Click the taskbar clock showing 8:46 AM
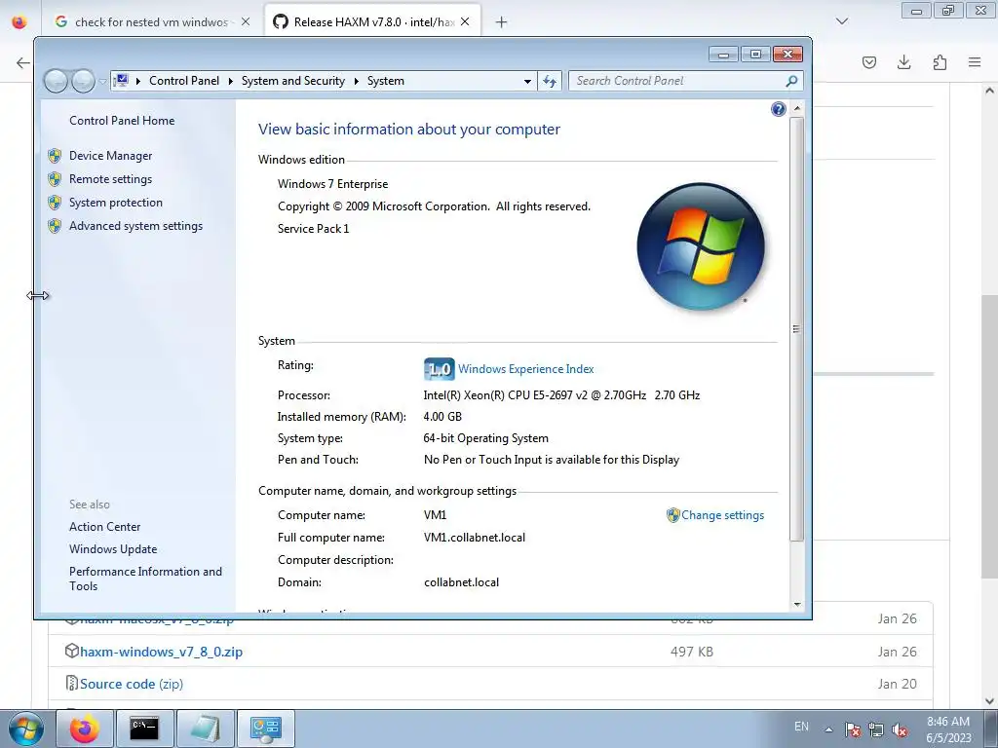998x748 pixels. [948, 729]
